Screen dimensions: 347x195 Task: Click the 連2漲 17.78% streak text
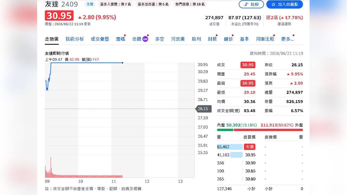(284, 18)
